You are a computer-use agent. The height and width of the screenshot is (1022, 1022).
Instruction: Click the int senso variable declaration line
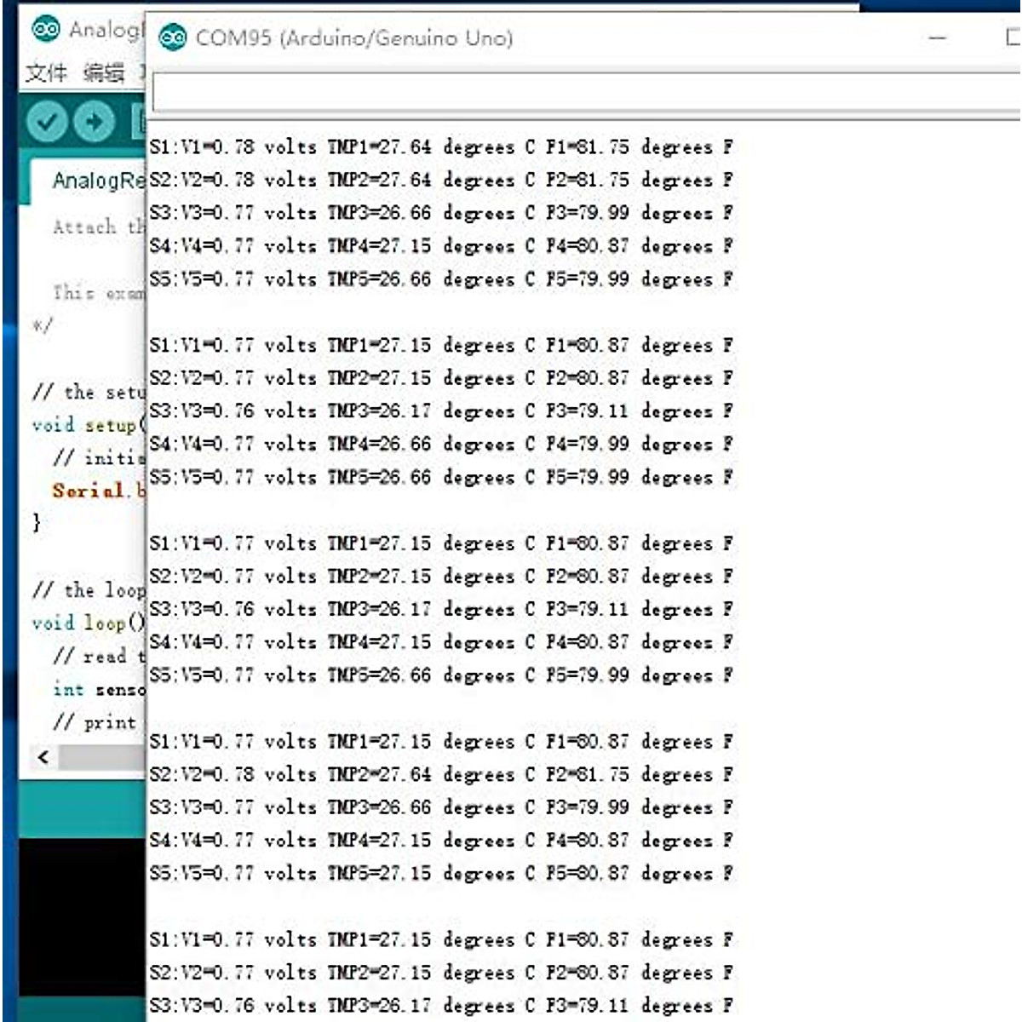tap(96, 689)
